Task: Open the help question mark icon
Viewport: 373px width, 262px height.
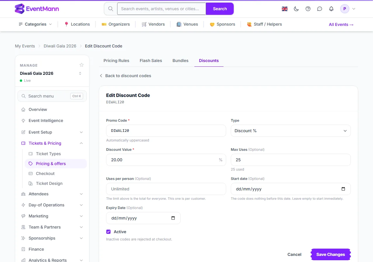Action: (308, 9)
